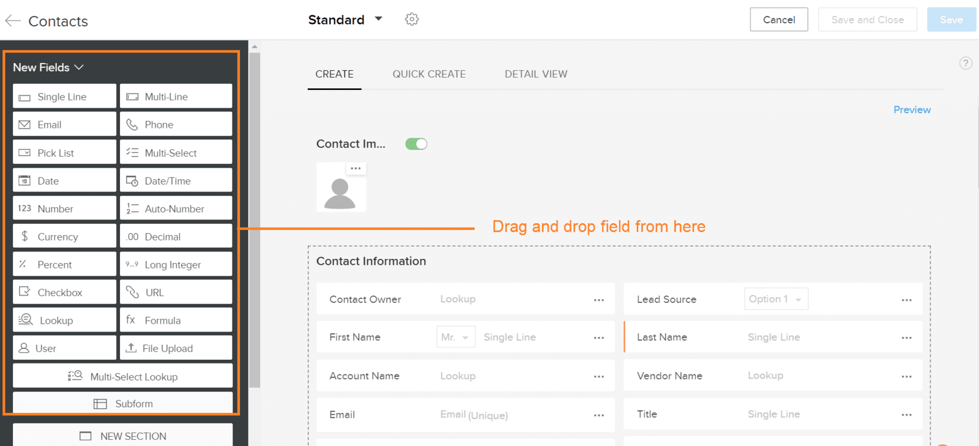Screen dimensions: 979x446
Task: Open layout settings gear icon
Action: click(x=412, y=20)
